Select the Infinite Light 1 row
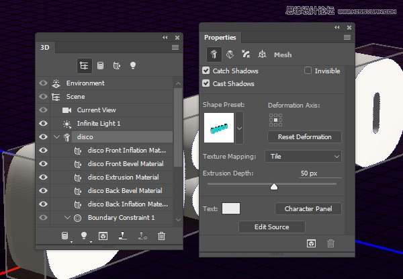Screen dimensions: 403x279 click(x=111, y=124)
